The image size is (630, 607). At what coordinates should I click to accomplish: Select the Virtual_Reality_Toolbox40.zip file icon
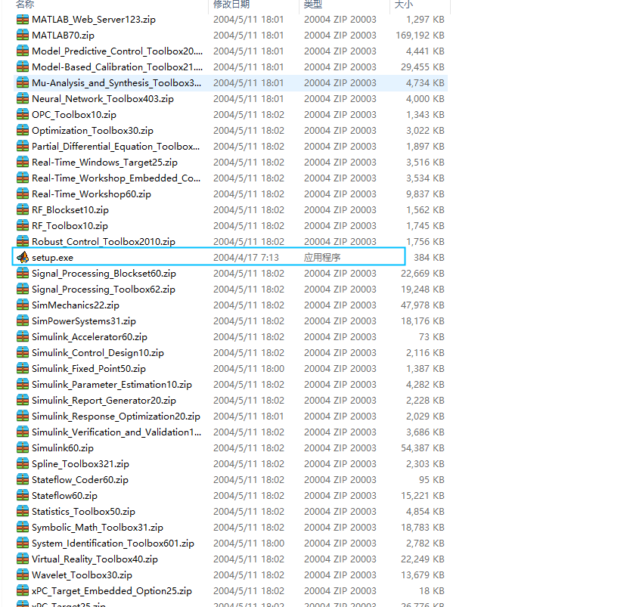[23, 559]
